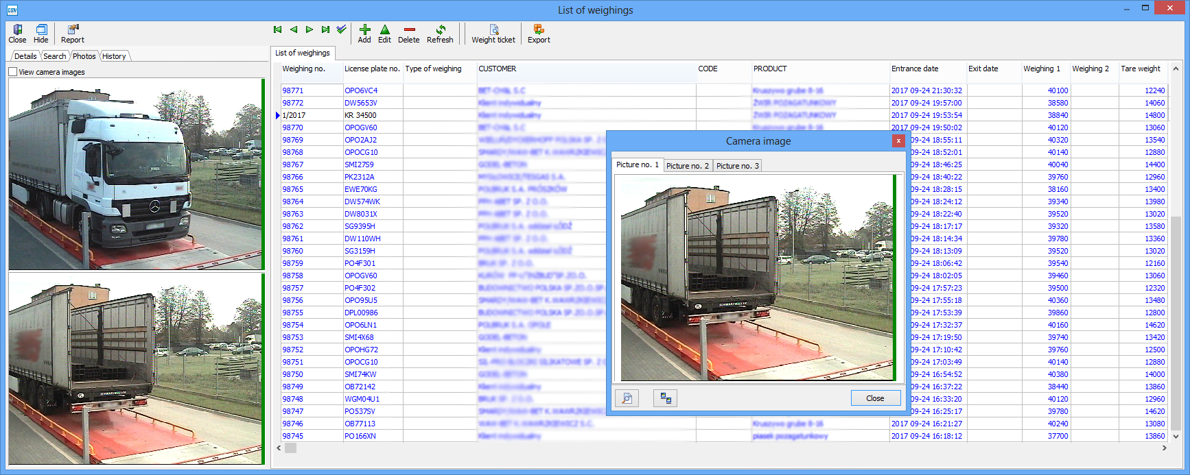Viewport: 1190px width, 475px height.
Task: Switch to Picture no. 2 tab
Action: point(687,166)
